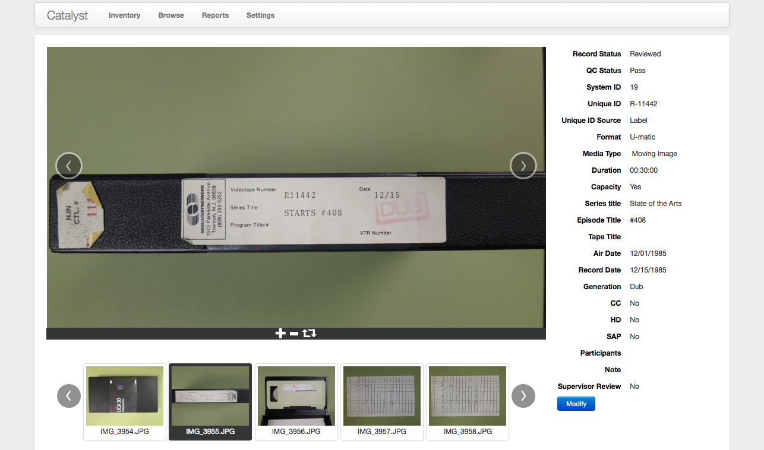764x450 pixels.
Task: Go to the Reports page
Action: [x=215, y=15]
